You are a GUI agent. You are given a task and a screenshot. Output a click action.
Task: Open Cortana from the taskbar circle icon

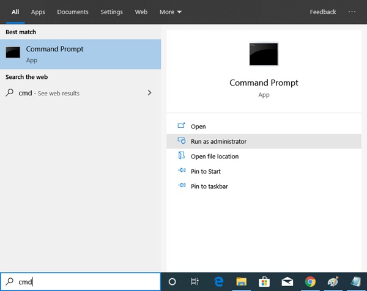172,281
